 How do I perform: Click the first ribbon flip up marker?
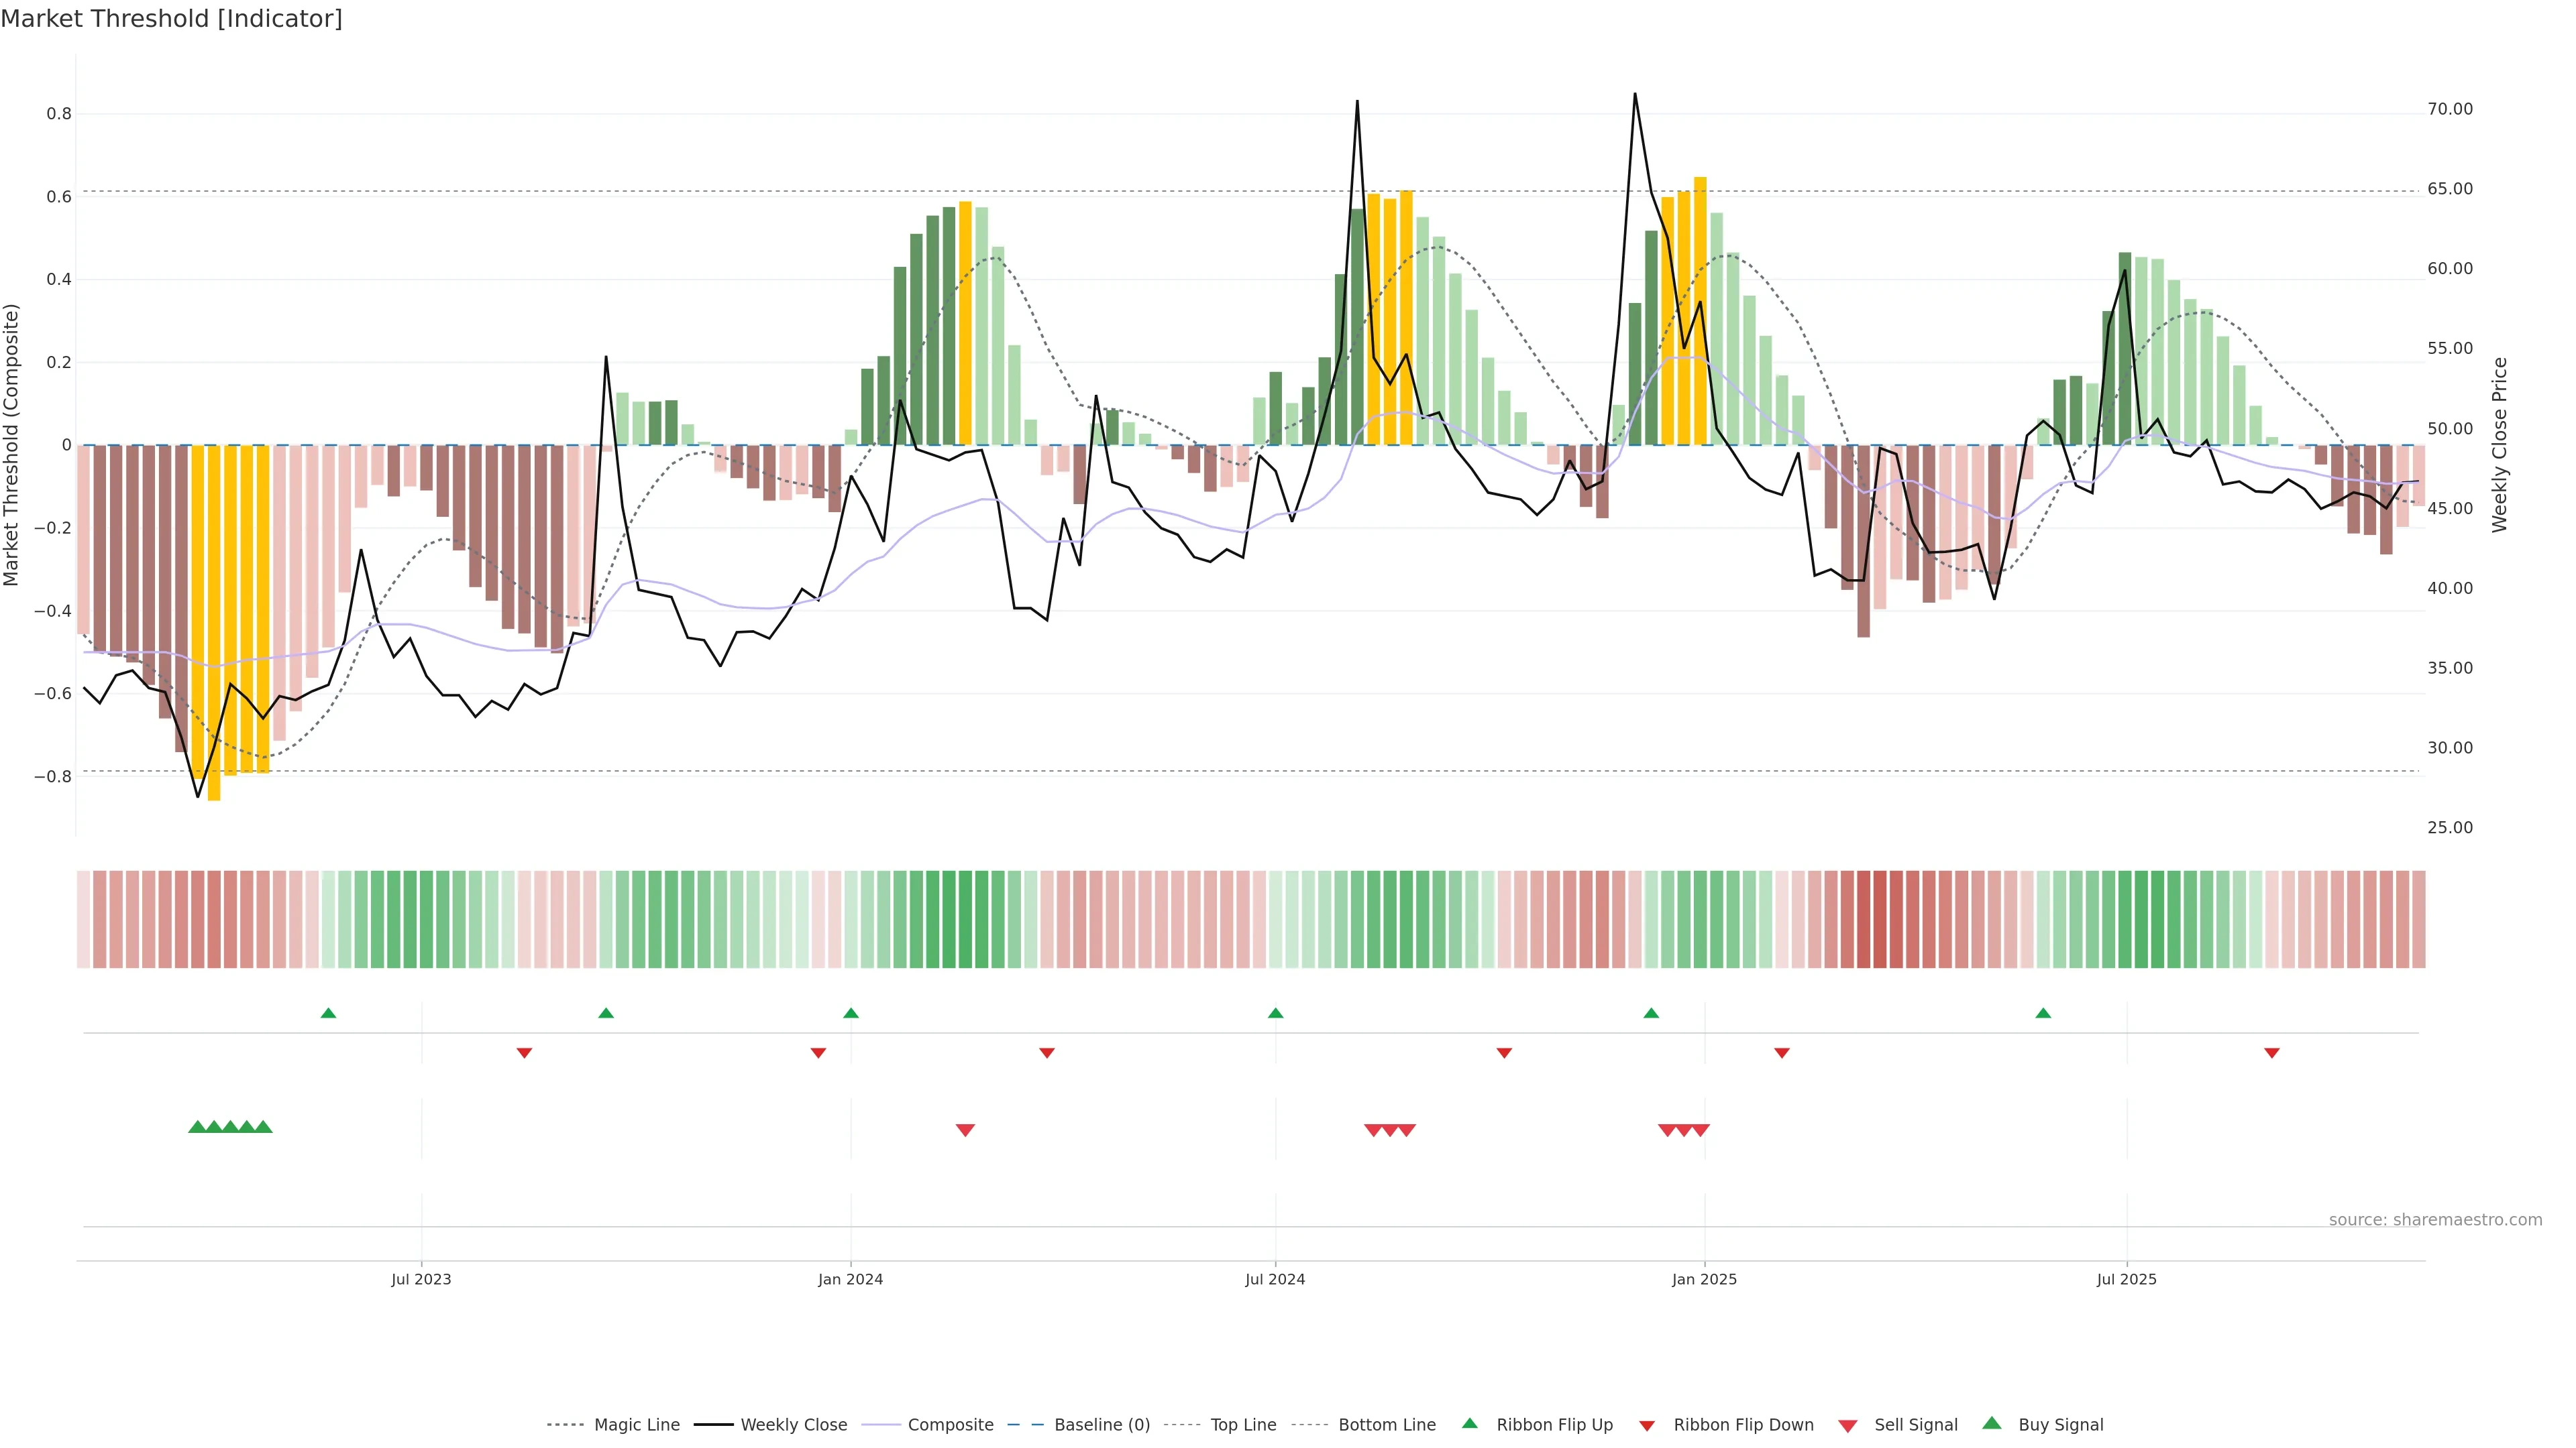pyautogui.click(x=328, y=1014)
